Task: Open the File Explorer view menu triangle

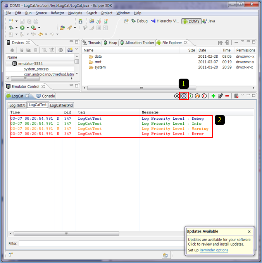Action: coord(243,41)
